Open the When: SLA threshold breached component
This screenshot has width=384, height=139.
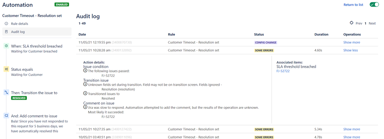coord(37,48)
